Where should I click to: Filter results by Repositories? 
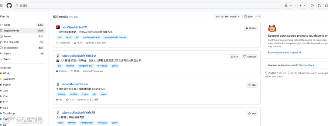22,31
